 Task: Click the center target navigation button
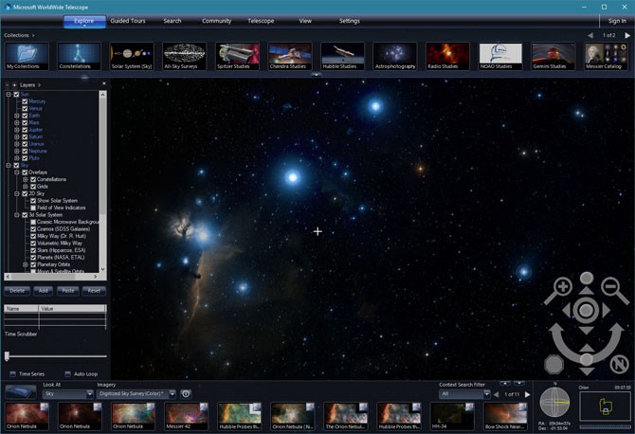(586, 311)
